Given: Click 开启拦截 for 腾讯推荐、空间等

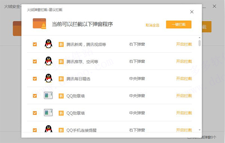Looking at the screenshot, I should [184, 61].
